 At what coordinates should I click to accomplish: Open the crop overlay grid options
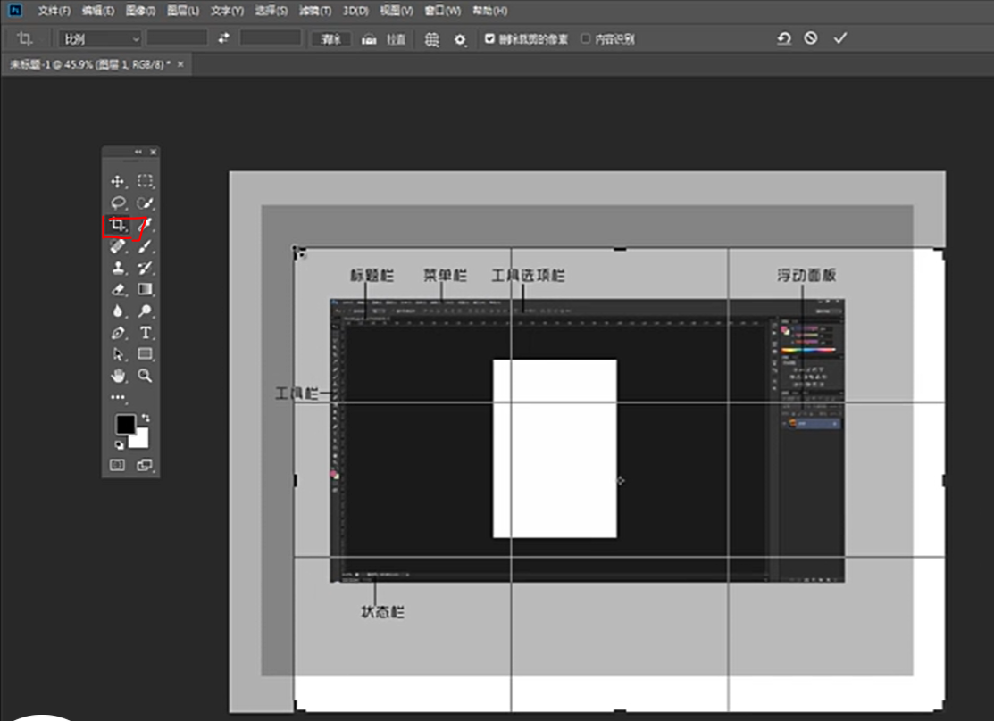coord(431,39)
